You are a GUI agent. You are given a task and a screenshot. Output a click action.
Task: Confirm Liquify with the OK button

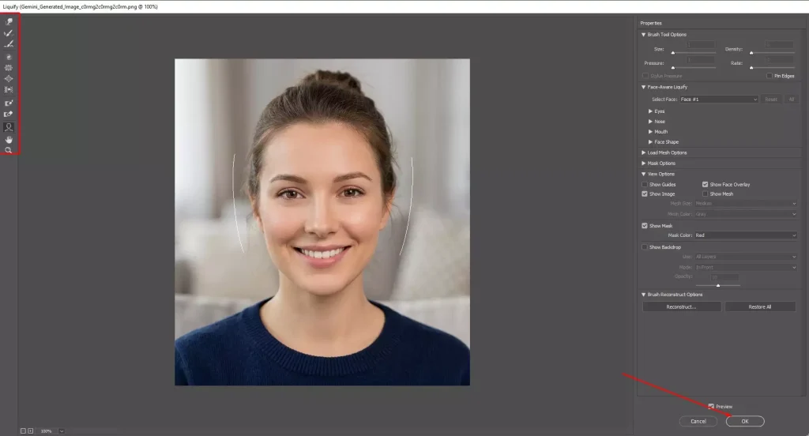tap(745, 422)
